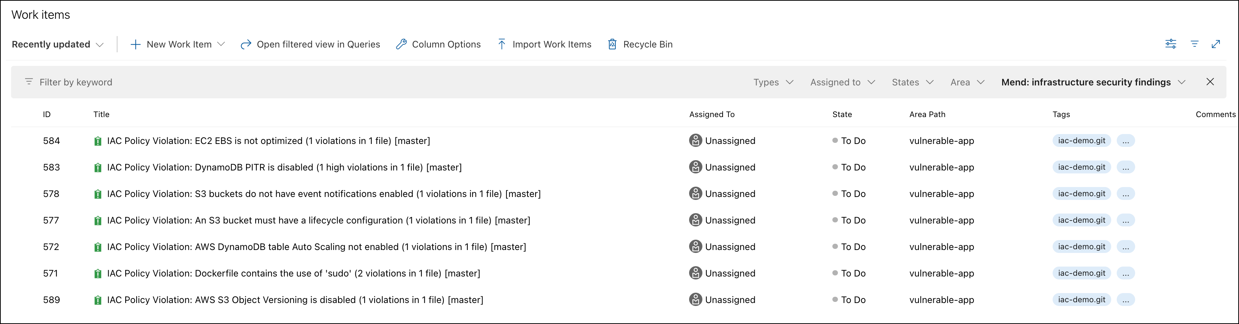Click vulnerable-app area path on row 577
The width and height of the screenshot is (1239, 324).
pyautogui.click(x=941, y=220)
